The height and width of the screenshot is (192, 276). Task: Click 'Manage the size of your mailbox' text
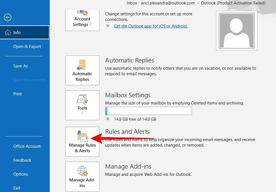174,103
